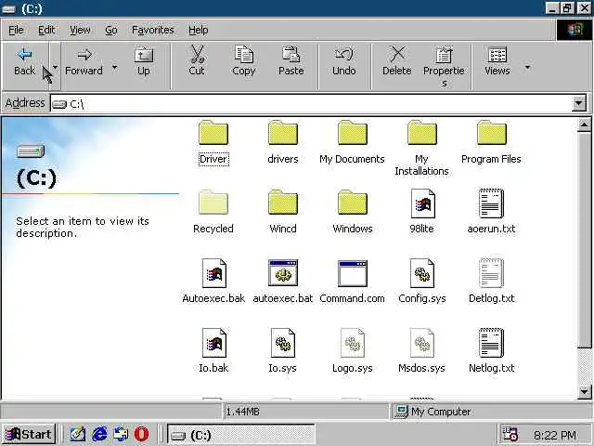Viewport: 594px width, 446px height.
Task: Select the Wincd folder
Action: point(283,213)
